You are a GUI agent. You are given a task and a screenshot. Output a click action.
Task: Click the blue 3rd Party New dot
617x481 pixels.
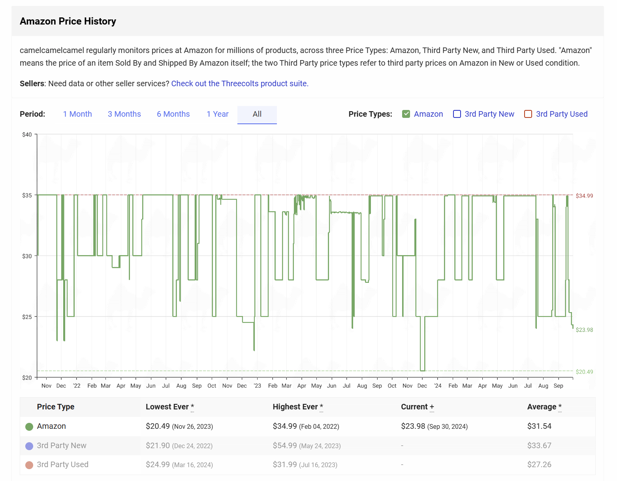(29, 446)
